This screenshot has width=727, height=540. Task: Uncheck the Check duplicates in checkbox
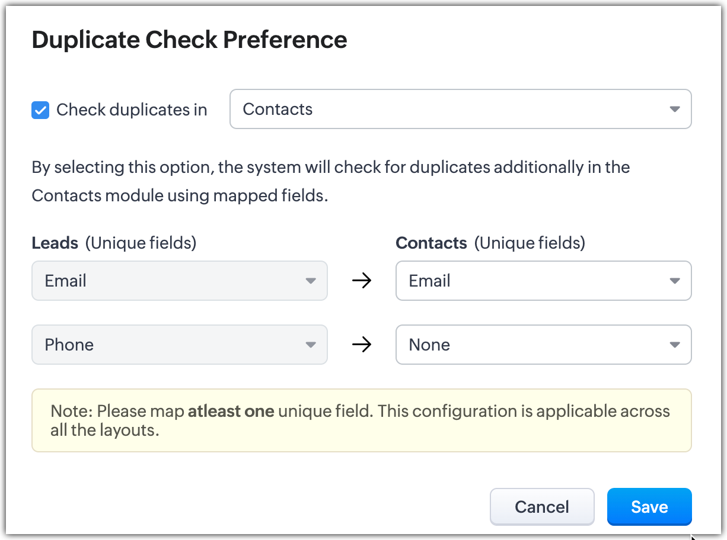tap(40, 110)
